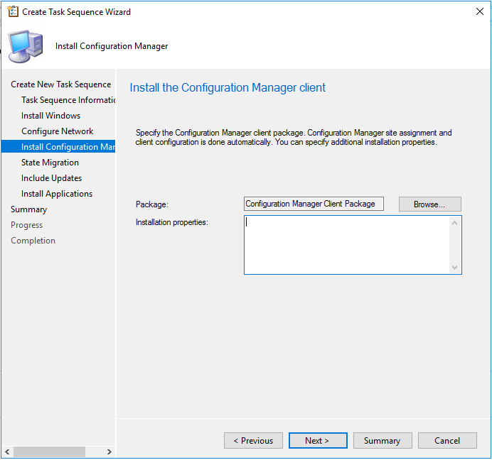
Task: Browse for a client package
Action: click(430, 204)
